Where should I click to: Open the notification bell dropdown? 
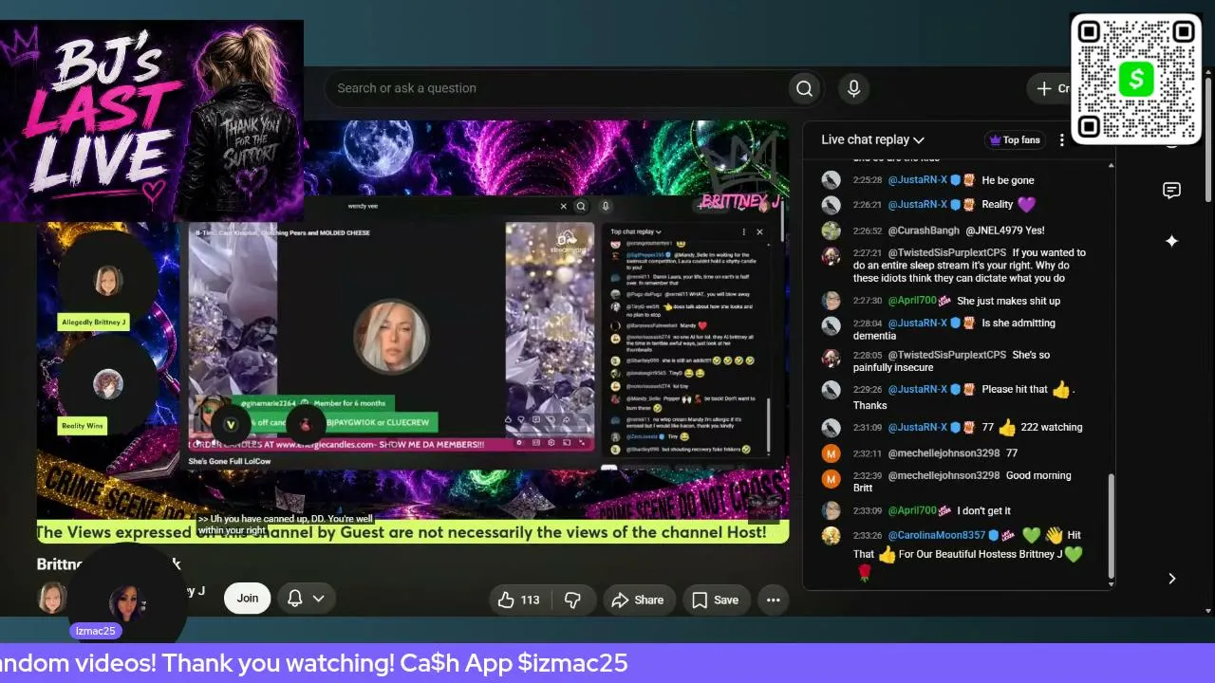(x=306, y=598)
